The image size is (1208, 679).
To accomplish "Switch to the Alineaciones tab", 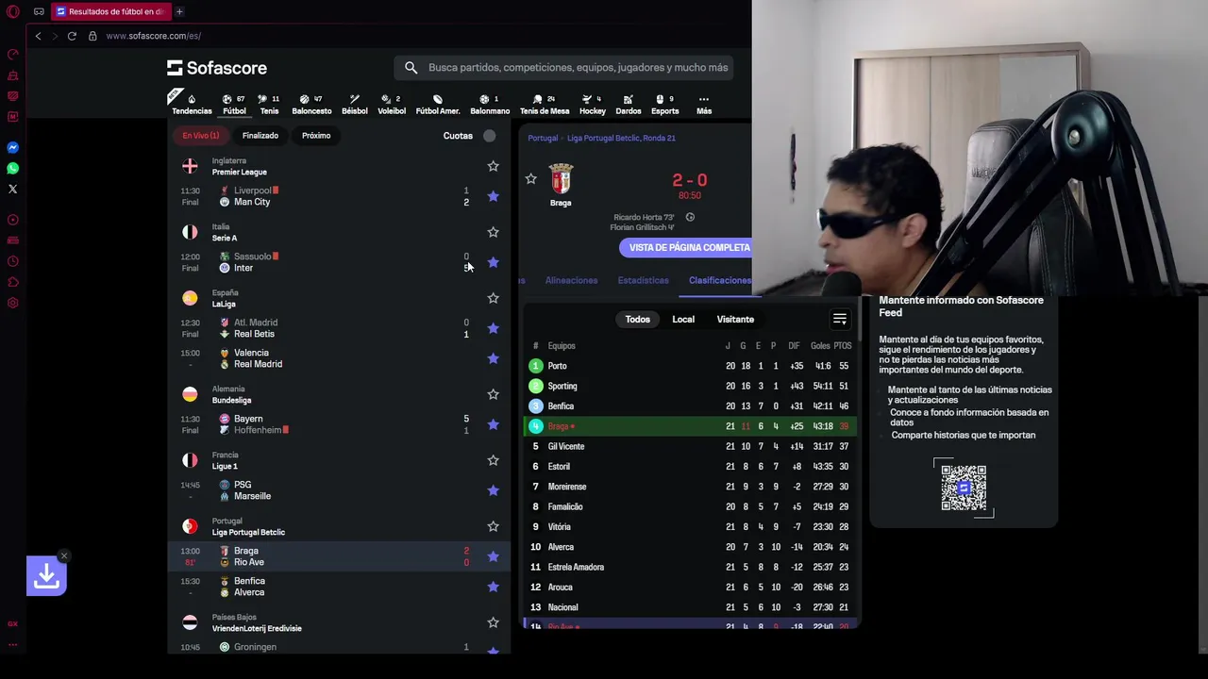I will click(x=571, y=280).
